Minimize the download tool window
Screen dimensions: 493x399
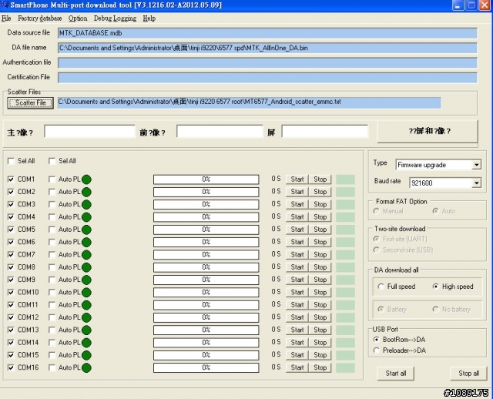(458, 5)
